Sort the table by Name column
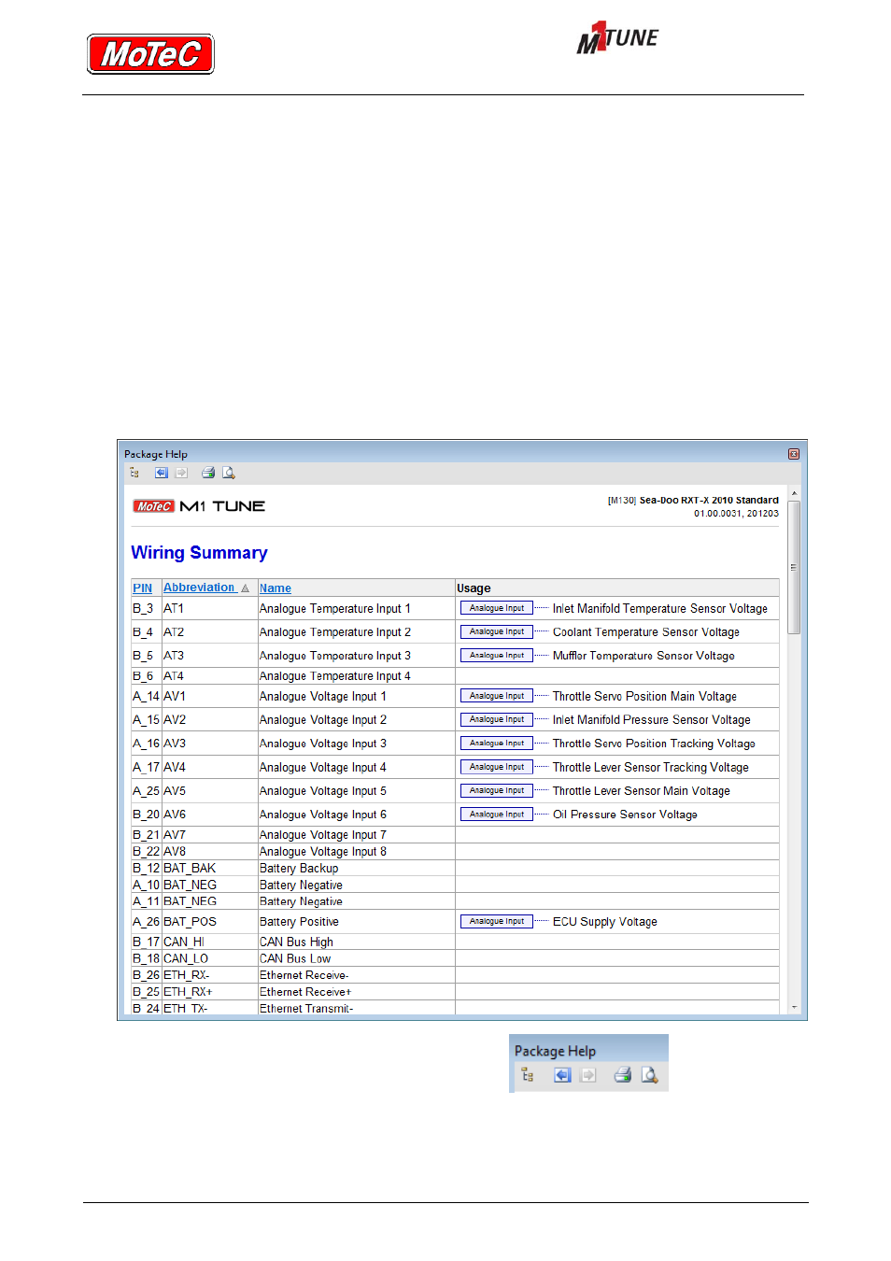 point(276,588)
